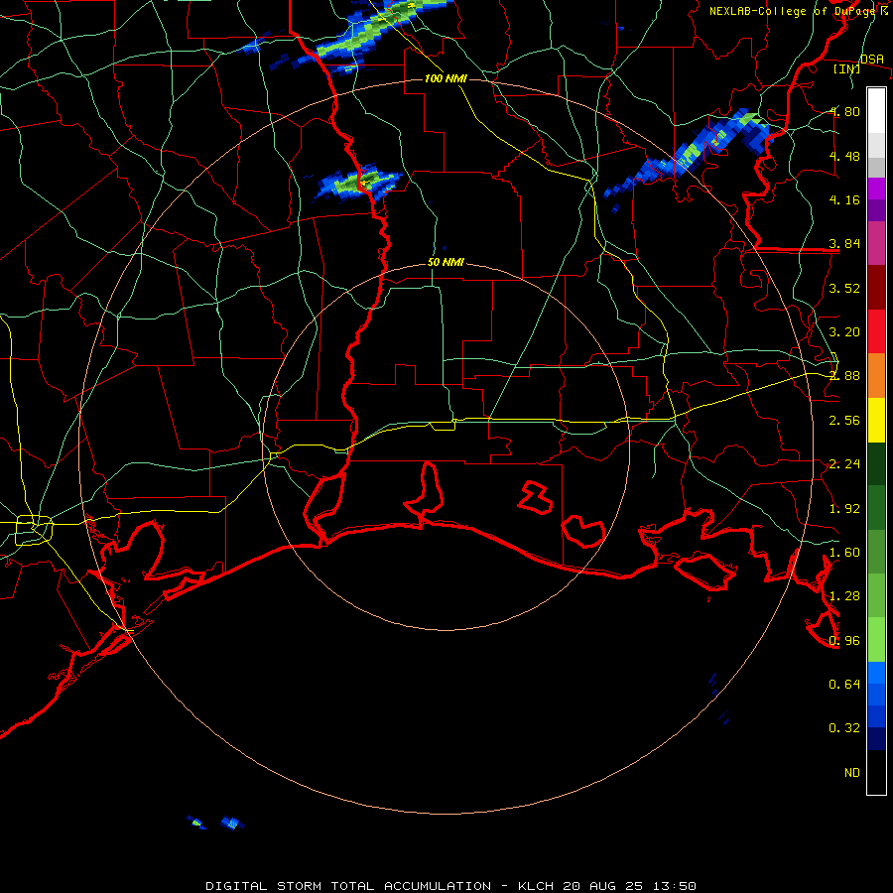Select the yellow legend swatch
Image resolution: width=893 pixels, height=893 pixels.
pyautogui.click(x=876, y=420)
